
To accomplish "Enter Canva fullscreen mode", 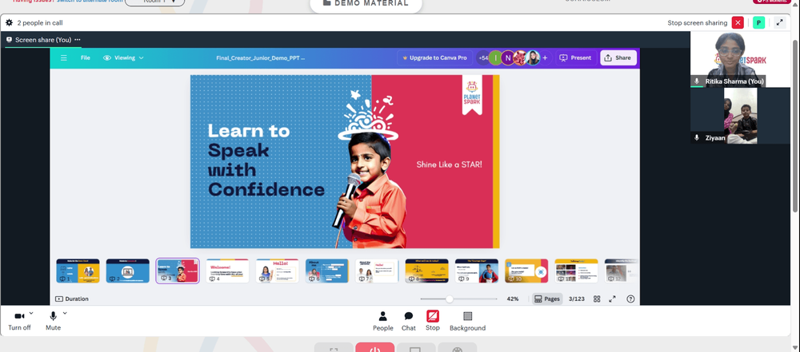I will (x=613, y=299).
